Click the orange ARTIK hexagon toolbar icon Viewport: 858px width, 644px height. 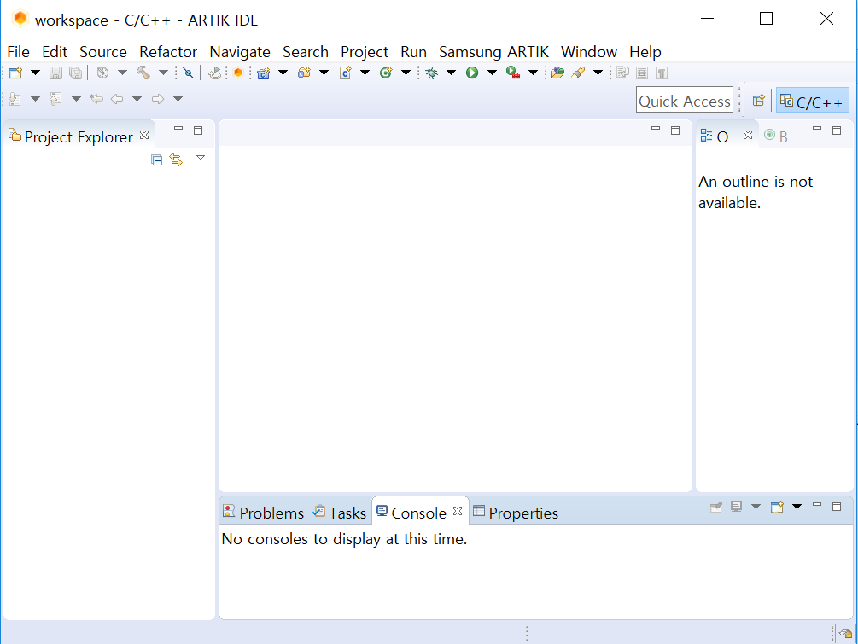click(238, 73)
